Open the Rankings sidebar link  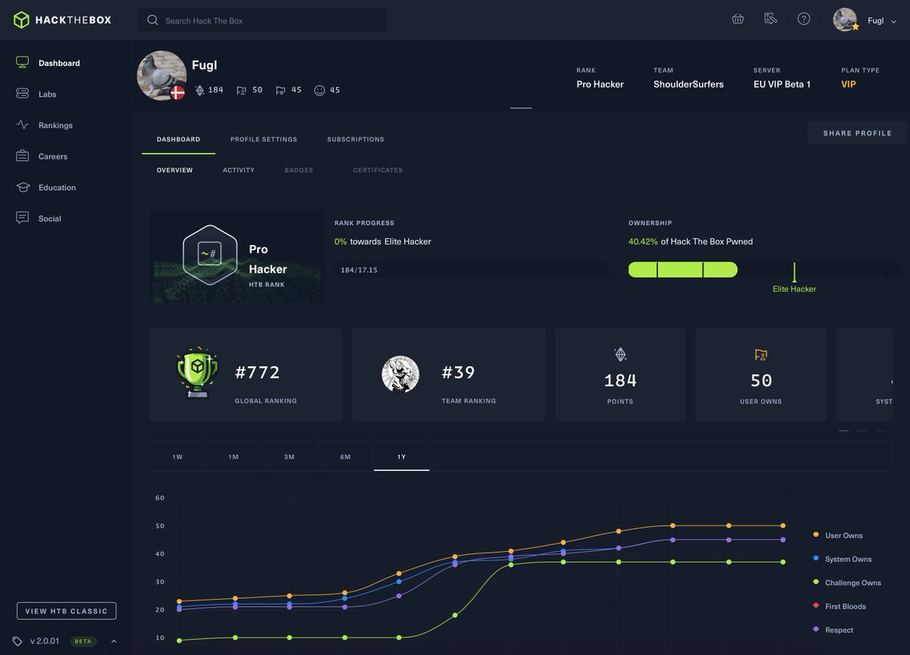coord(55,125)
